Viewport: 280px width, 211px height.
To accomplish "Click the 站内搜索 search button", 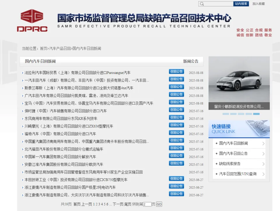I will [x=241, y=4].
